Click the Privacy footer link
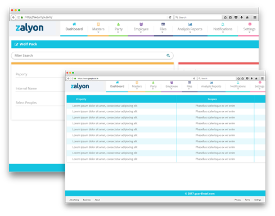The height and width of the screenshot is (216, 275). coord(237,200)
